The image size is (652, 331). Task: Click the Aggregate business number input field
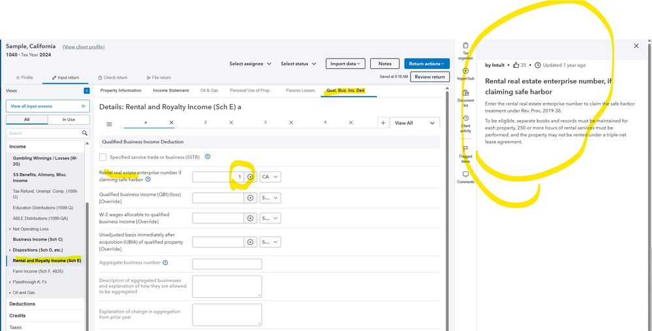pyautogui.click(x=226, y=264)
